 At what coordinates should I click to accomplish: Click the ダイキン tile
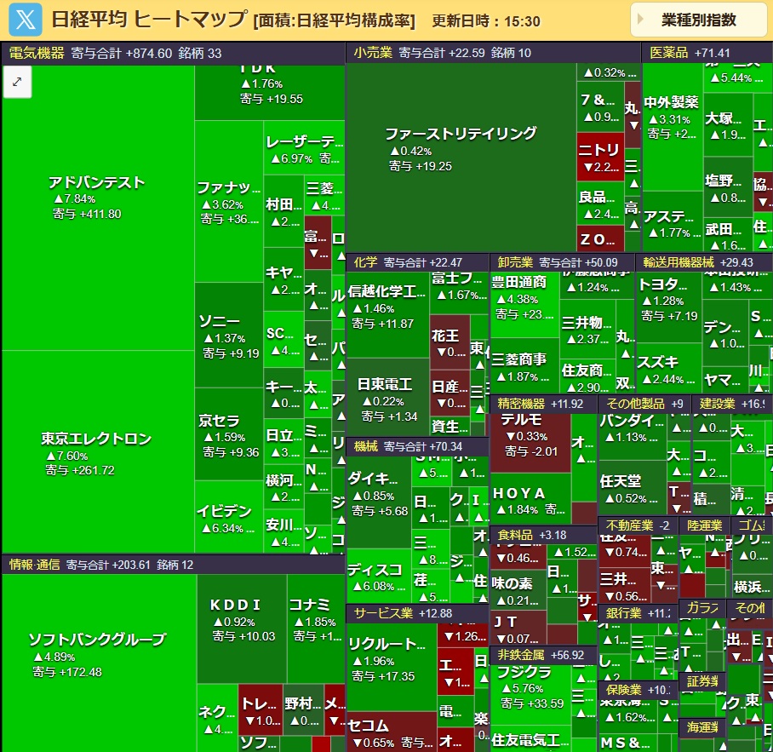click(x=379, y=502)
